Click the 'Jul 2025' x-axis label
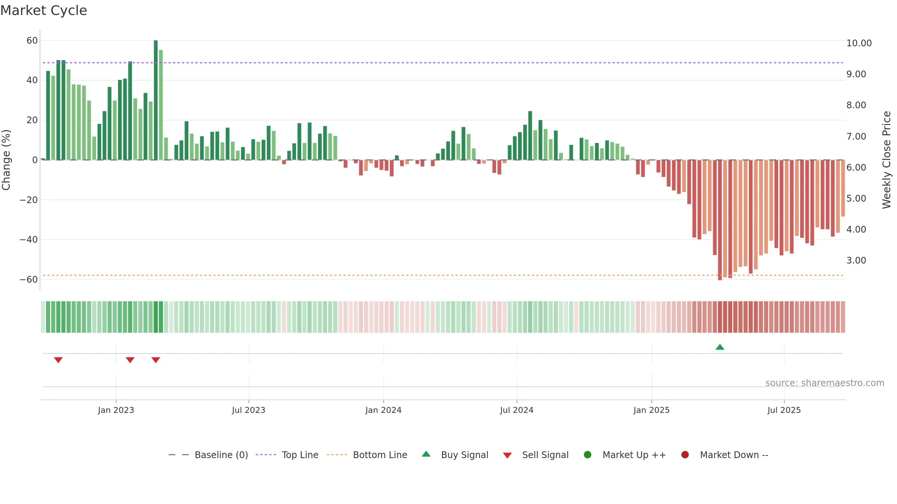 coord(784,410)
